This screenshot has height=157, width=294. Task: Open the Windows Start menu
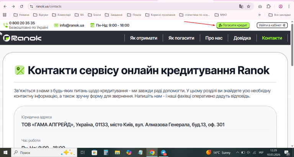click(5, 152)
